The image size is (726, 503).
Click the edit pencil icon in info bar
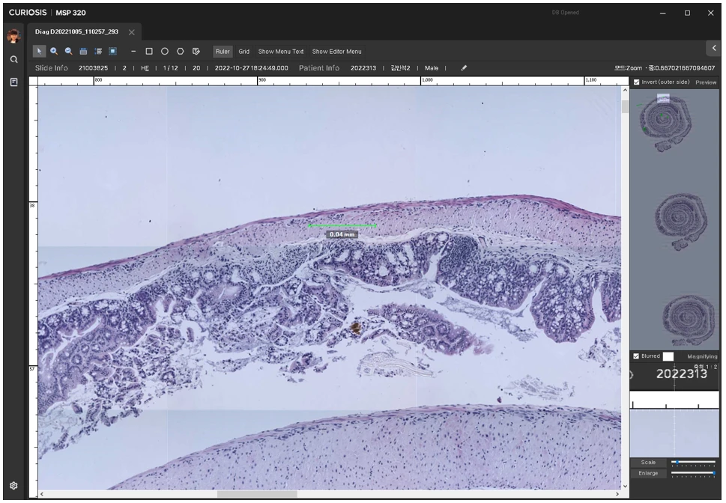coord(464,68)
